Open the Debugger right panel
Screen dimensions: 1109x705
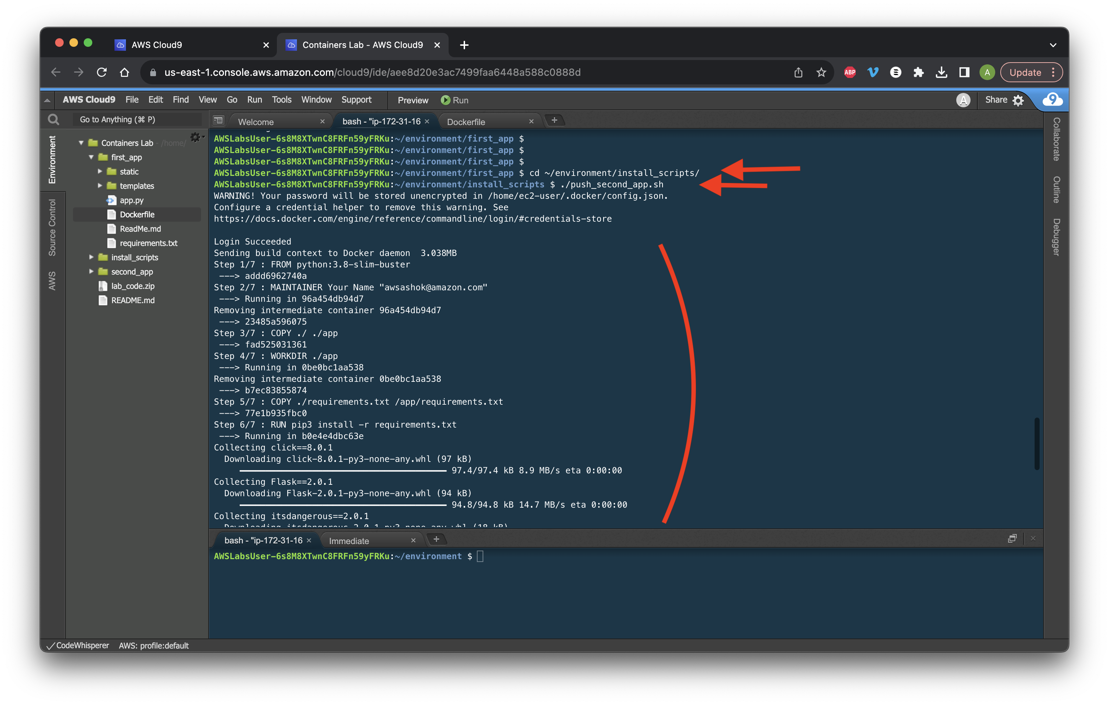click(x=1056, y=237)
